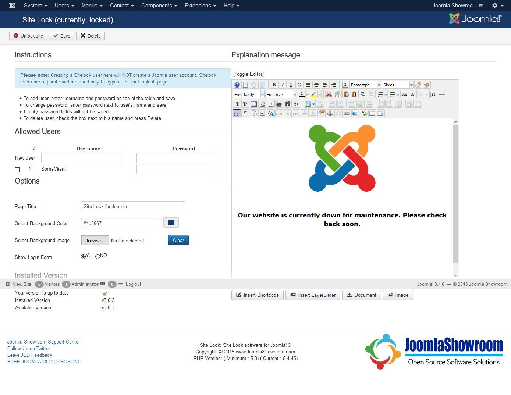Click the Anchor icon
The image size is (511, 395).
(330, 114)
